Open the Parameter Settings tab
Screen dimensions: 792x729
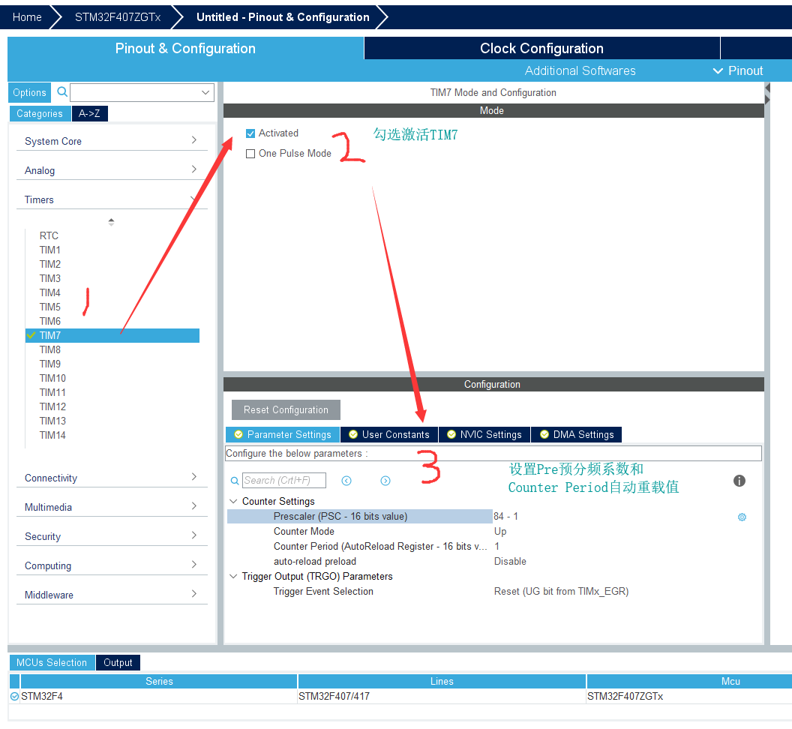283,434
